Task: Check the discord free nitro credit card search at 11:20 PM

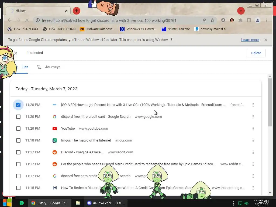Action: 18,117
